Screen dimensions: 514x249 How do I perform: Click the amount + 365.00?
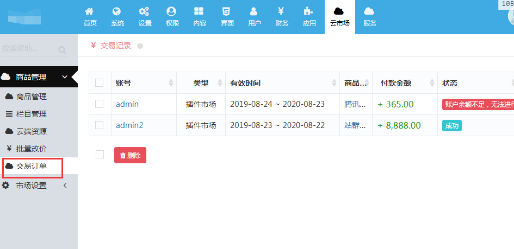pos(395,104)
